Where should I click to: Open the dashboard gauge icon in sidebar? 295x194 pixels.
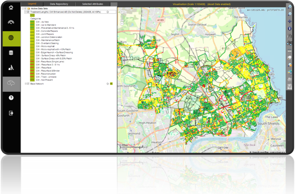(11, 22)
